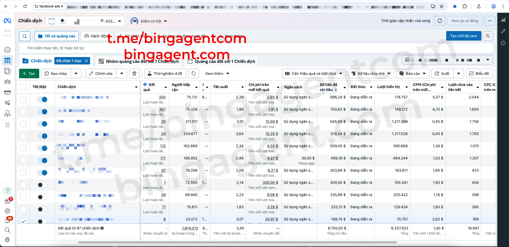Open browser extensions puzzle icon

tap(464, 6)
